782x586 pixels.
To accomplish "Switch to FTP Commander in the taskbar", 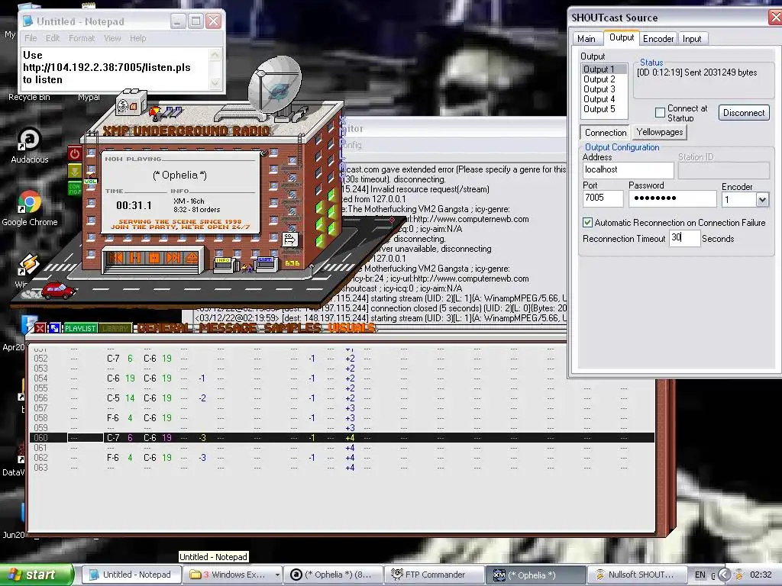I will click(434, 575).
